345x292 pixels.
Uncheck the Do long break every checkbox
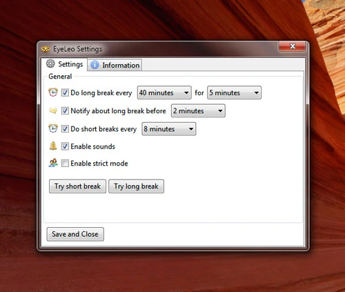pyautogui.click(x=65, y=93)
